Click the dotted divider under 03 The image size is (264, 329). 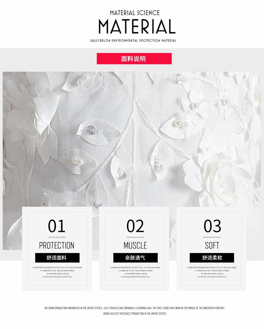click(x=212, y=237)
